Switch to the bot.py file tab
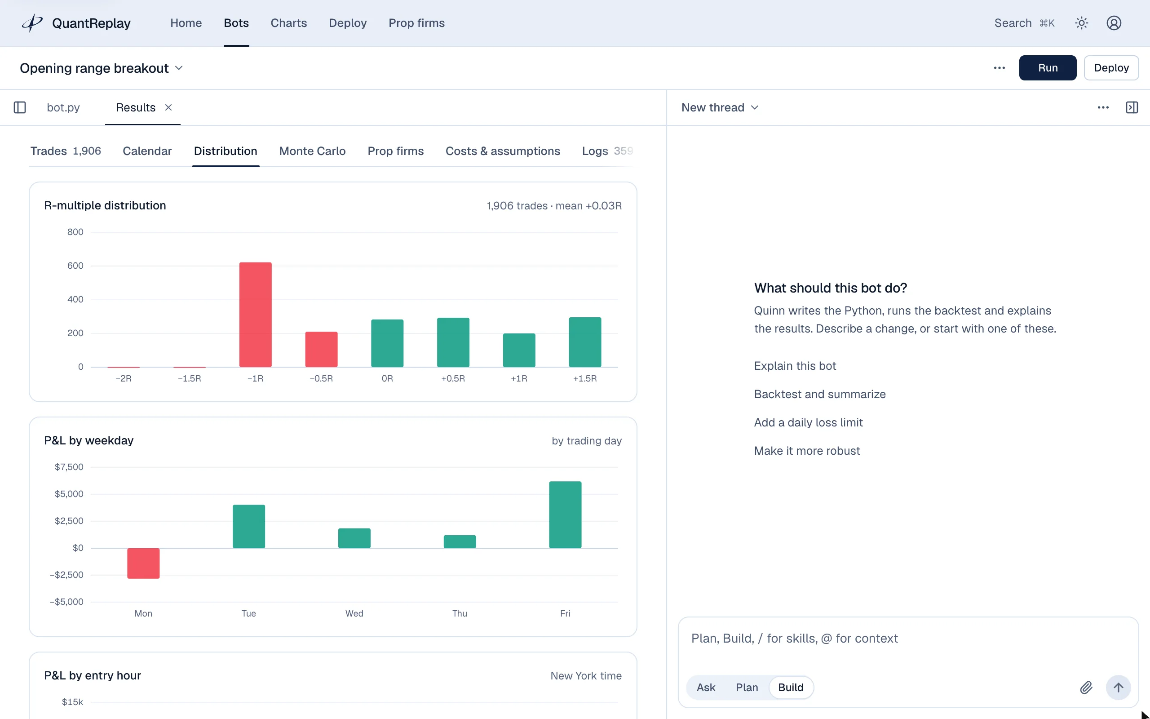This screenshot has height=719, width=1150. point(63,107)
